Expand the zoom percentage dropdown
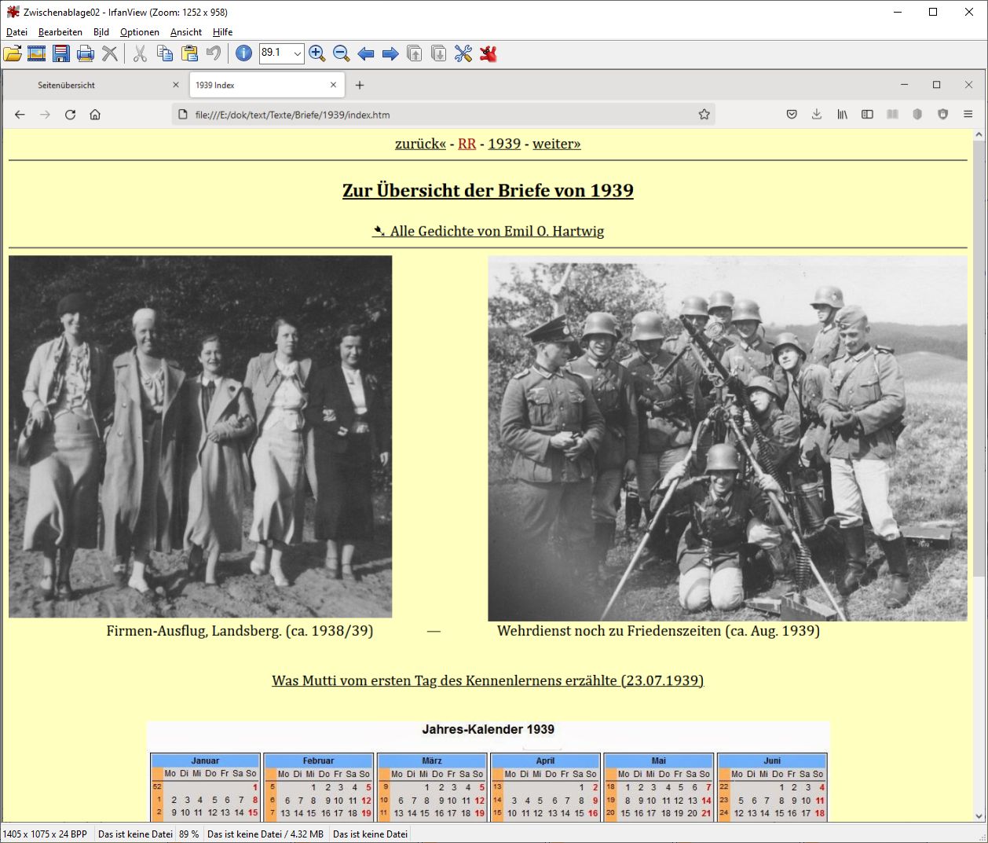The height and width of the screenshot is (843, 988). click(297, 53)
